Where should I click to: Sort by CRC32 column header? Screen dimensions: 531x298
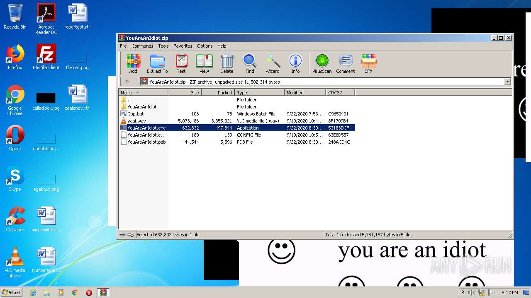(x=341, y=93)
